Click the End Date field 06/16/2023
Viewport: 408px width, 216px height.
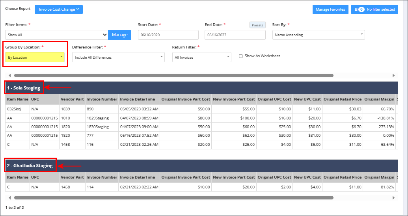[235, 35]
